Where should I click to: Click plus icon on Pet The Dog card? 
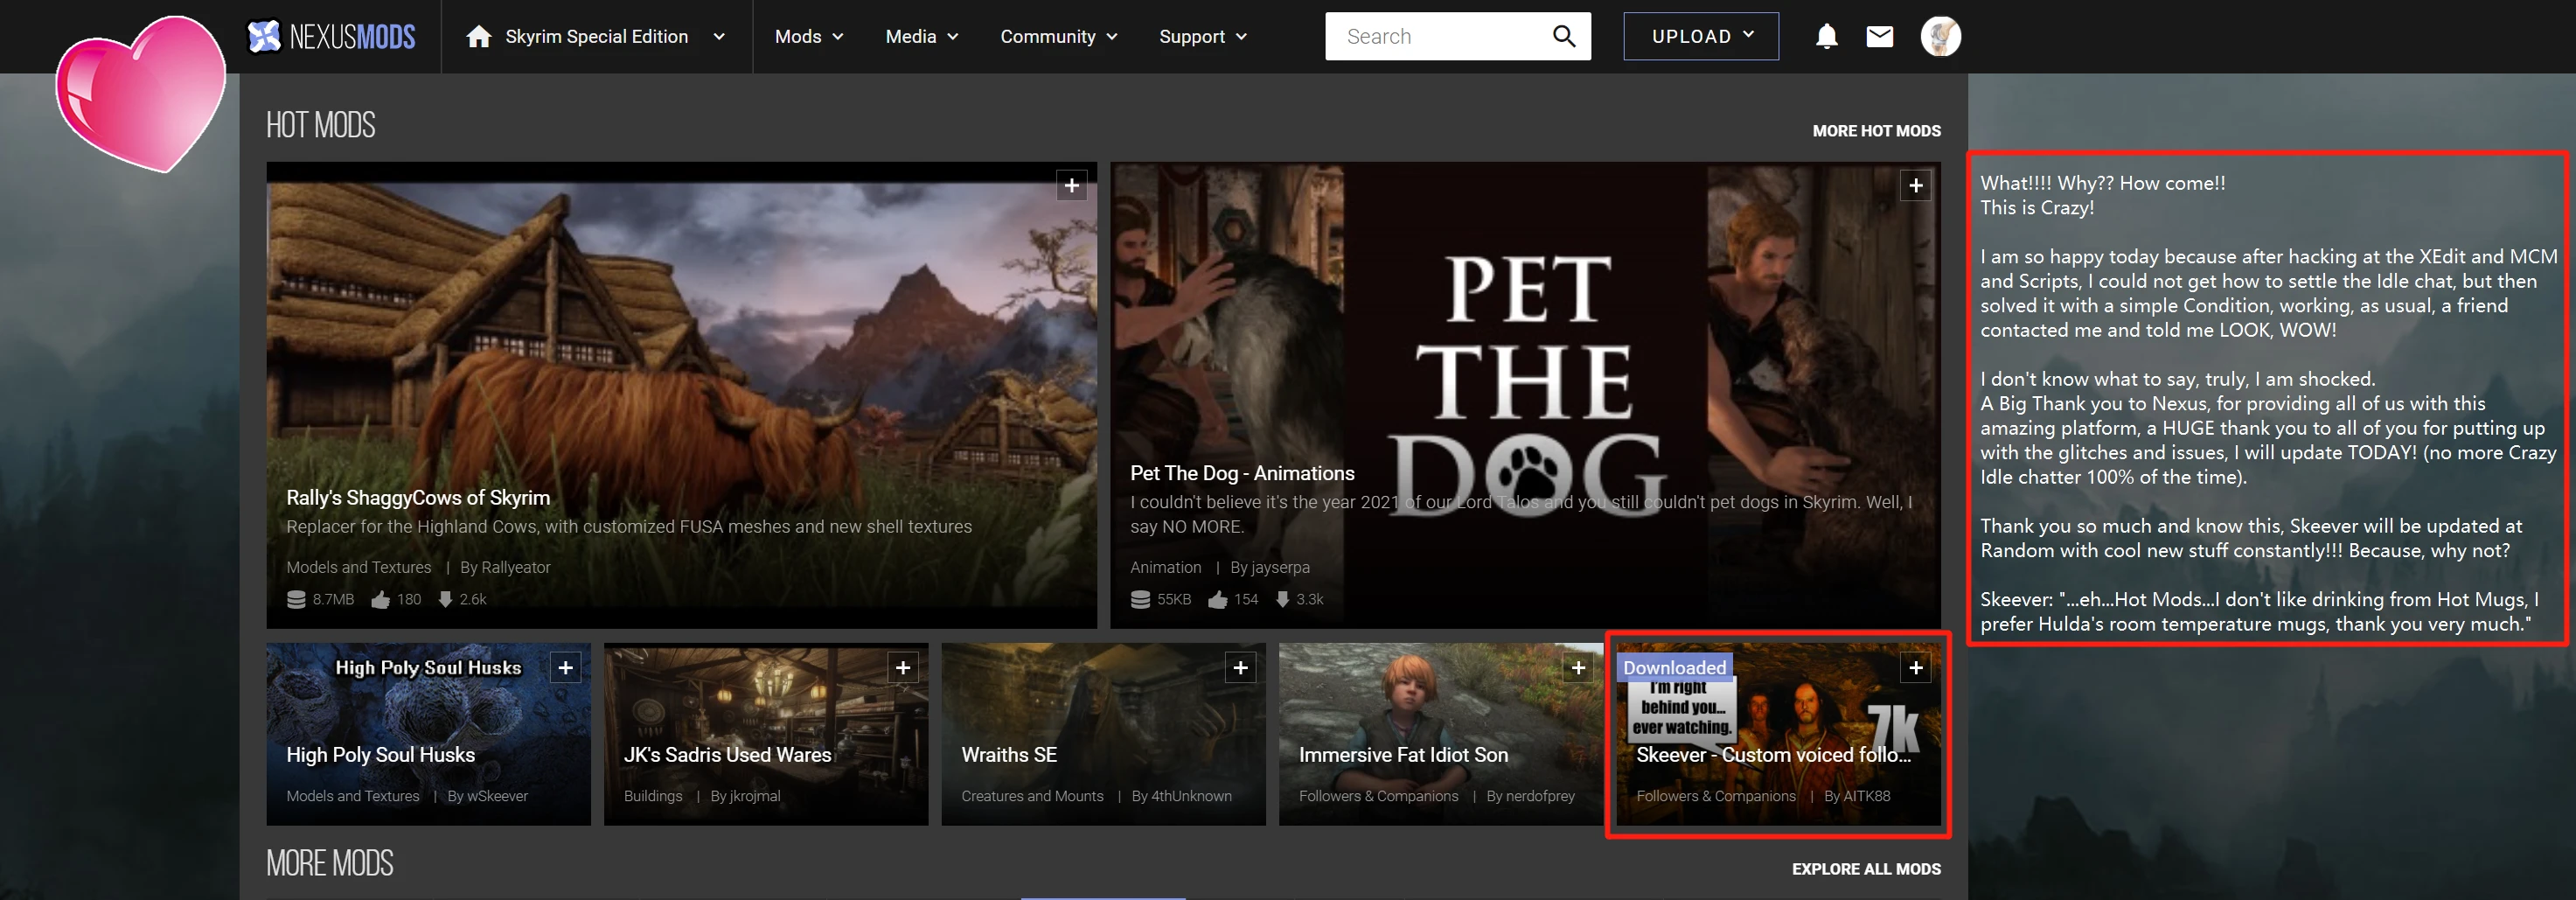(x=1915, y=186)
